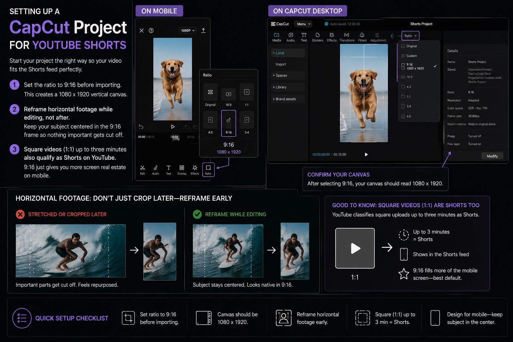Play the desktop preview video
The width and height of the screenshot is (513, 342).
pyautogui.click(x=366, y=155)
